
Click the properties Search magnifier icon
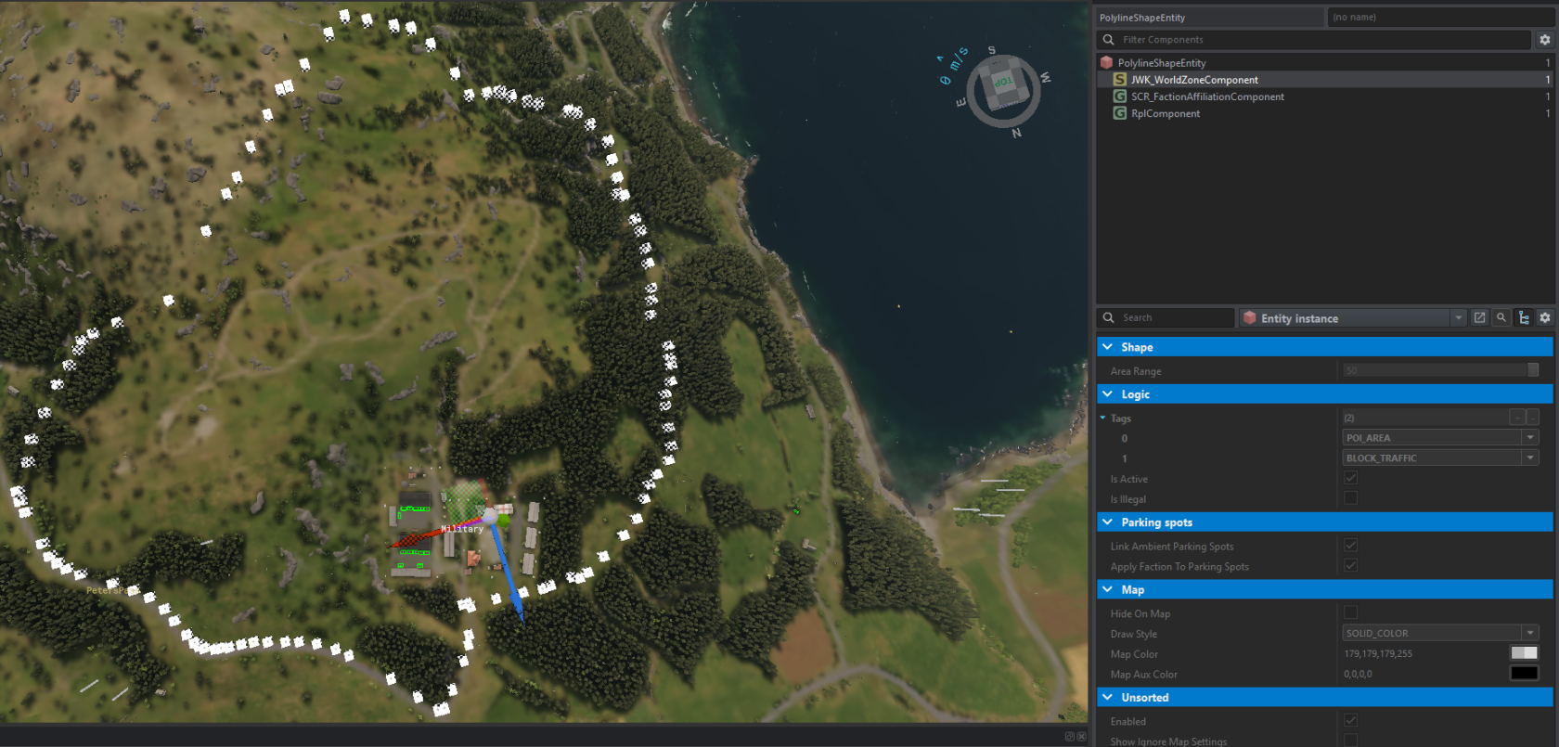1108,317
